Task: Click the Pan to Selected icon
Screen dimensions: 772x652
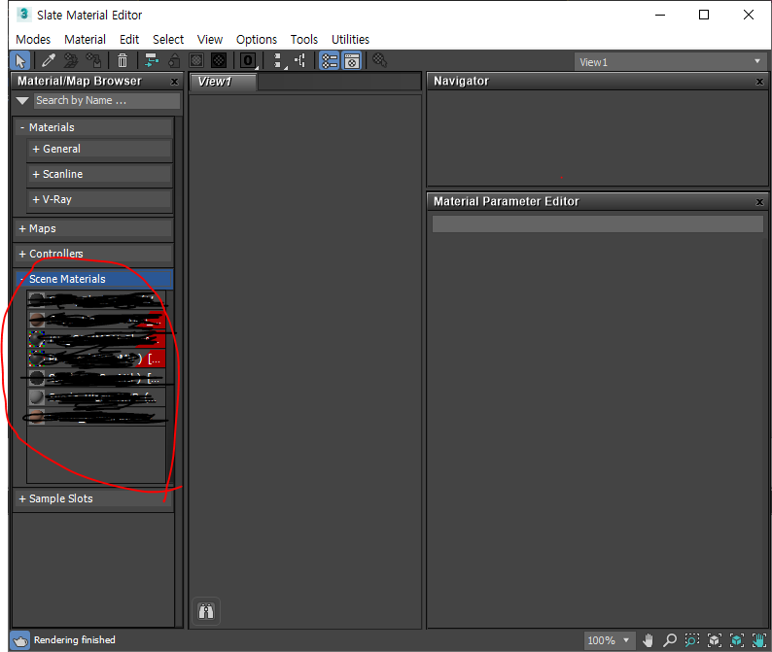Action: pos(759,640)
